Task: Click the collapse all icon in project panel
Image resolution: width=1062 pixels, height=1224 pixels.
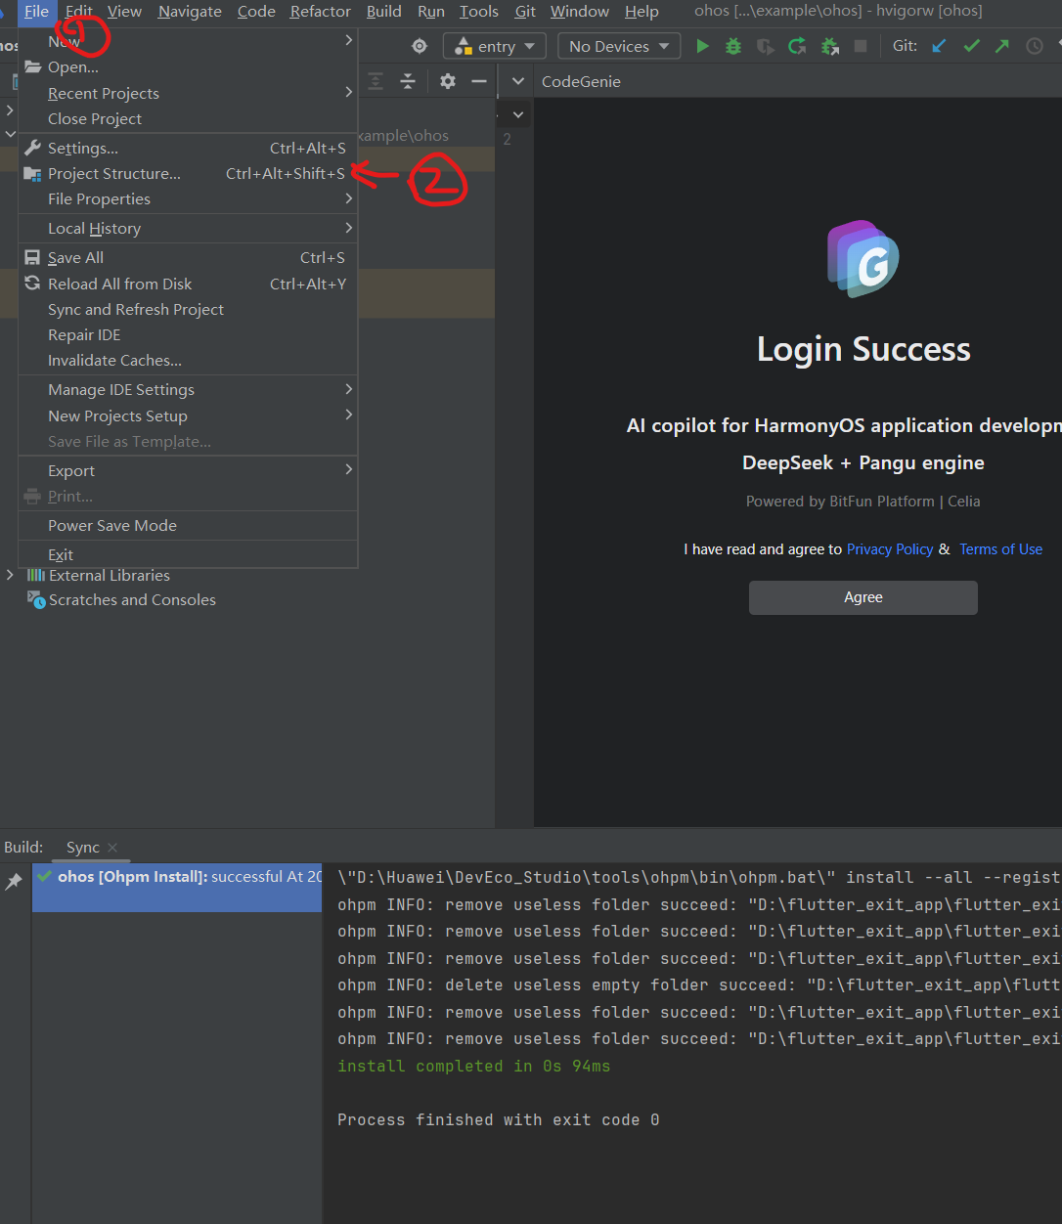Action: click(x=408, y=81)
